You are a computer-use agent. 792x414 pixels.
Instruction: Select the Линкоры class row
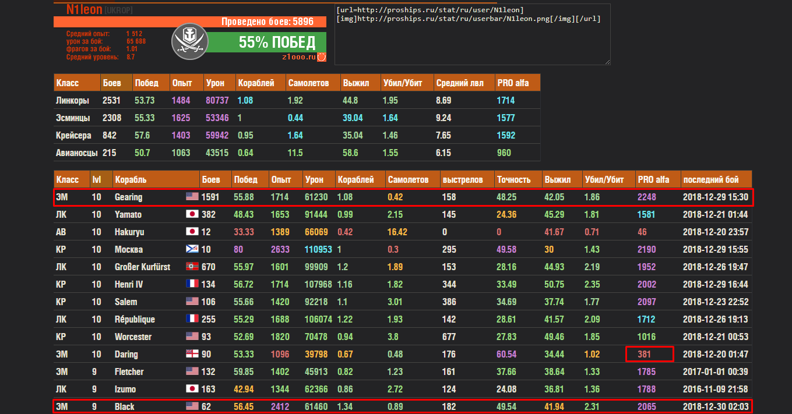pos(297,100)
